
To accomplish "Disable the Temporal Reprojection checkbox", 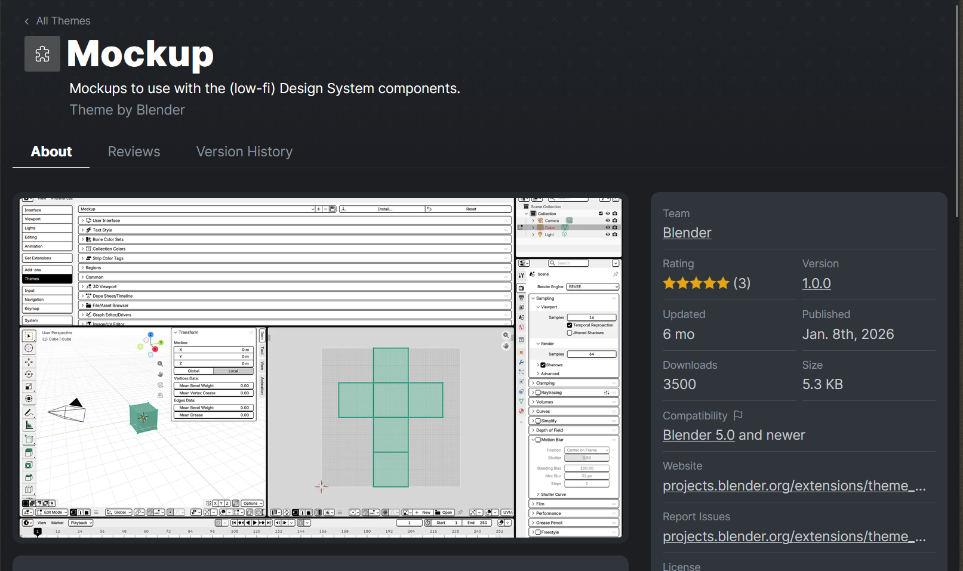I will pyautogui.click(x=570, y=325).
